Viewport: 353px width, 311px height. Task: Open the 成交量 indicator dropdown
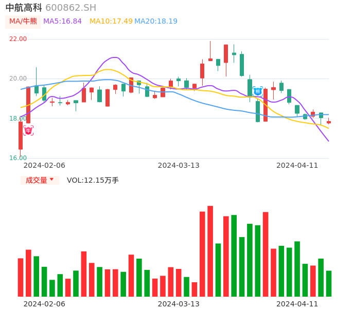[x=40, y=180]
